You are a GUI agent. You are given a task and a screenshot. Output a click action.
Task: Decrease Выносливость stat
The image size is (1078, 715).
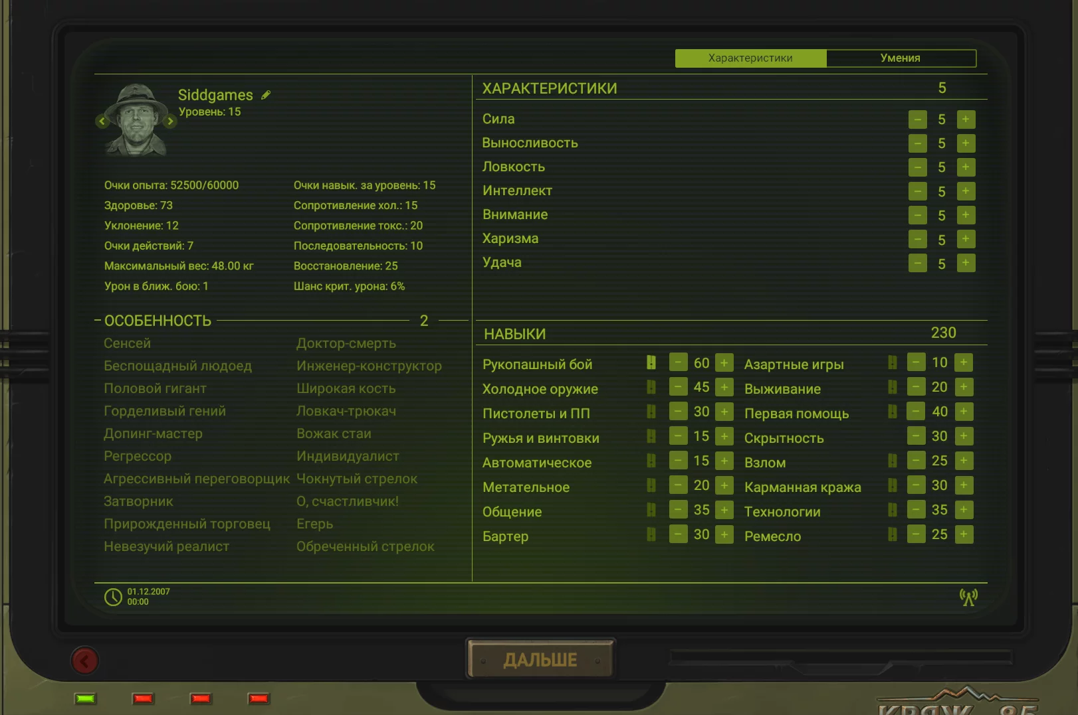click(x=918, y=143)
